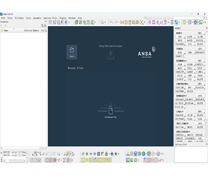
Task: Click the Database panel refresh icon
Action: (x=45, y=26)
